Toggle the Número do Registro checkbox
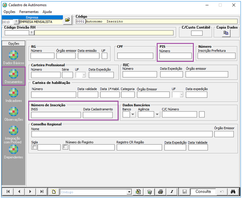The width and height of the screenshot is (242, 199). click(x=66, y=147)
